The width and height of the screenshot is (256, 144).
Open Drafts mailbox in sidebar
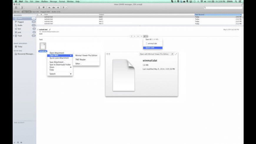coord(24,25)
